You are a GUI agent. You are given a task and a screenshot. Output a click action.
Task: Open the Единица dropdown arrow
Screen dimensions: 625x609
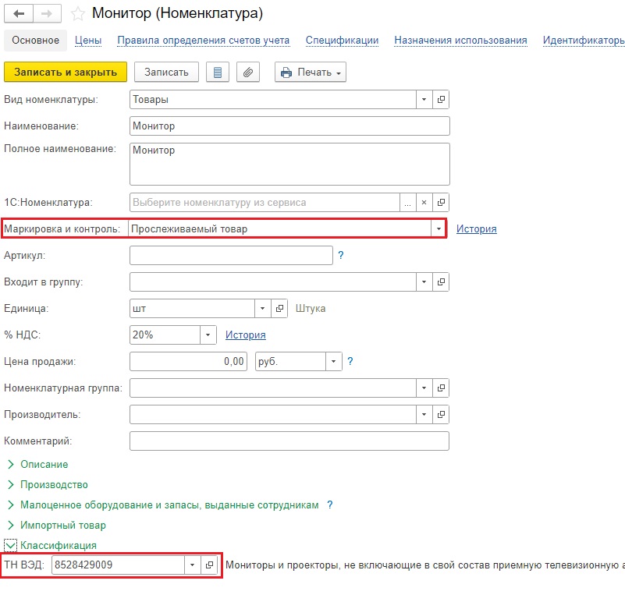(262, 308)
